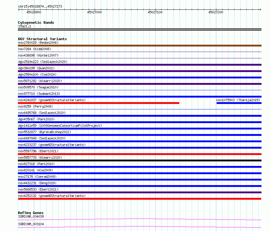Image resolution: width=270 pixels, height=231 pixels.
Task: Click the chr15:45026874..45027273 coordinate range text
Action: [40, 6]
